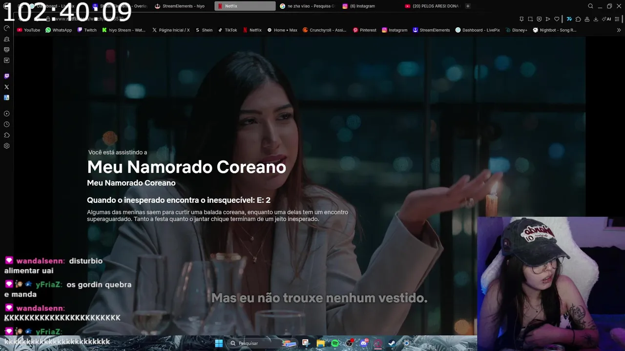The width and height of the screenshot is (625, 351).
Task: Click the heart bookmark icon in address bar
Action: tap(557, 19)
